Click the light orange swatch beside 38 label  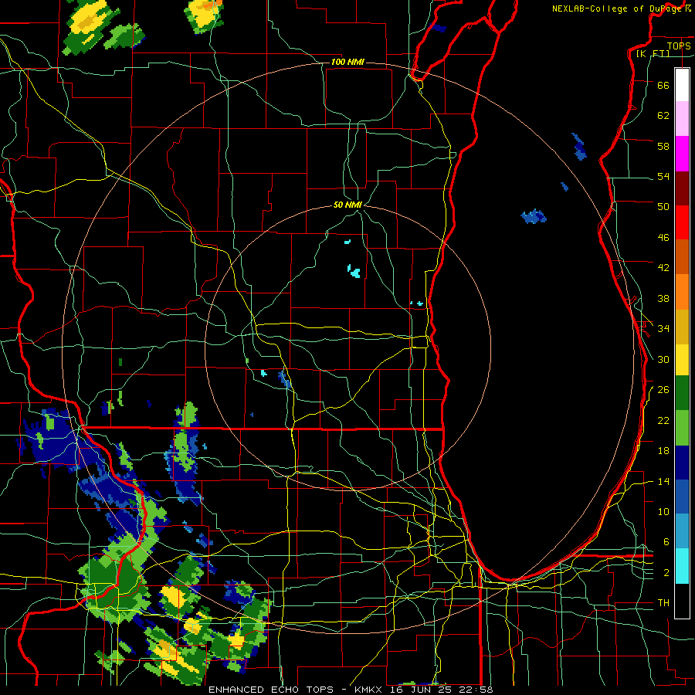click(x=682, y=291)
